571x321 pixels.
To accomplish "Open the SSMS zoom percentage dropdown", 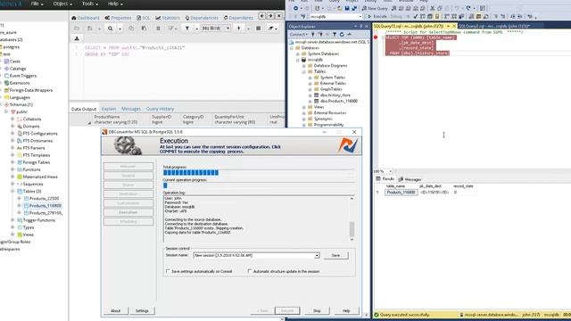I will [x=391, y=171].
